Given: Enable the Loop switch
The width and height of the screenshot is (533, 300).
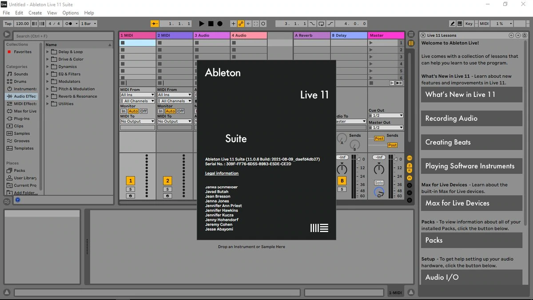Looking at the screenshot, I should (x=322, y=24).
